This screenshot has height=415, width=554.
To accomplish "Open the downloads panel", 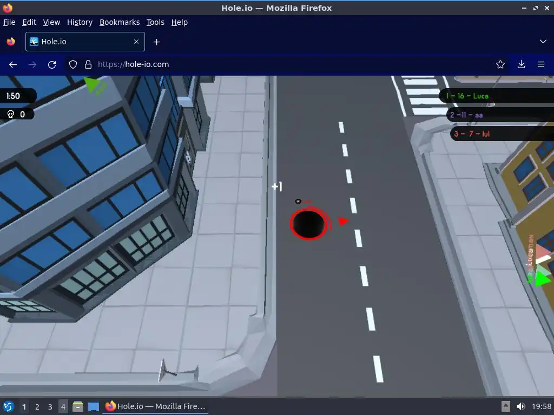I will coord(521,65).
